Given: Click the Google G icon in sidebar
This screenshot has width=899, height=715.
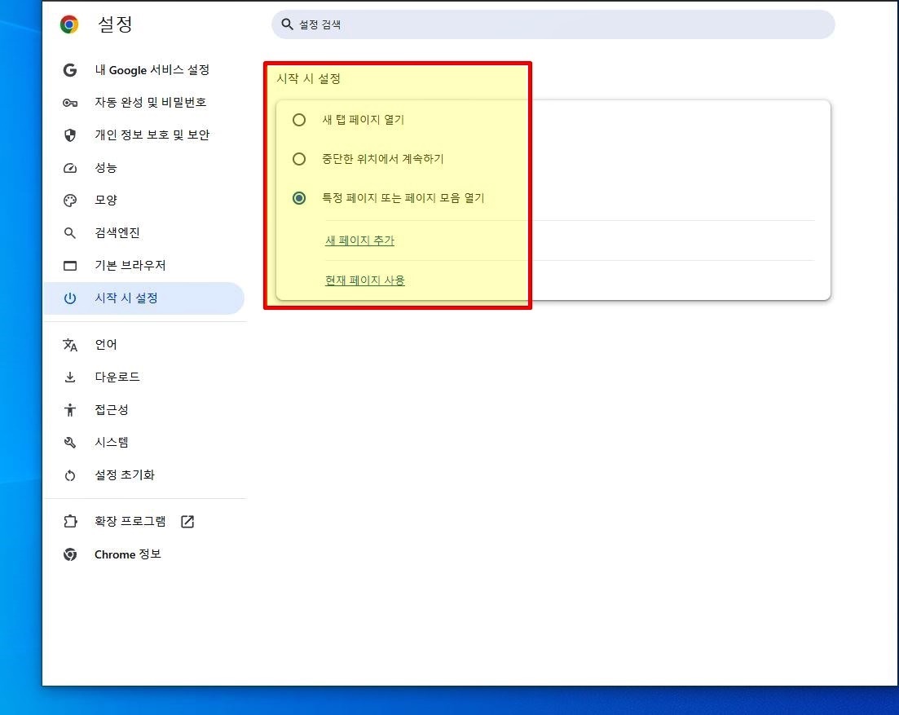Looking at the screenshot, I should (70, 70).
